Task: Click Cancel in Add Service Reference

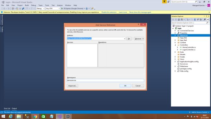Action: click(x=138, y=86)
